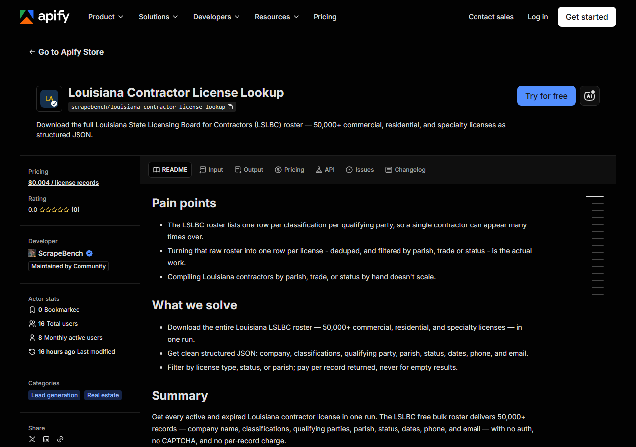Select the Real estate category
This screenshot has width=636, height=447.
(x=103, y=395)
